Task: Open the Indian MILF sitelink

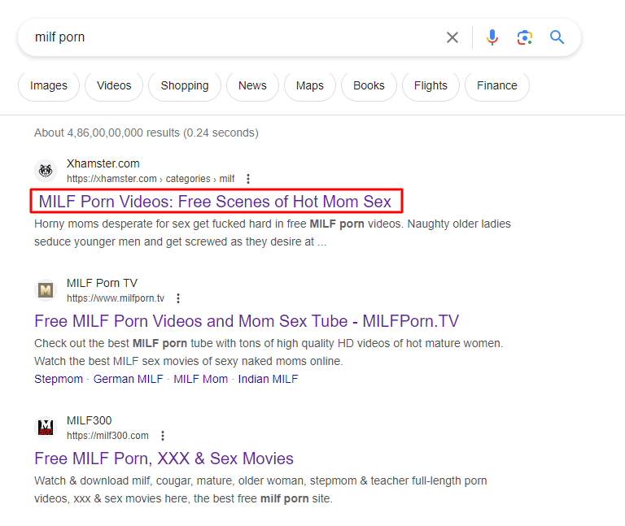Action: pyautogui.click(x=268, y=379)
